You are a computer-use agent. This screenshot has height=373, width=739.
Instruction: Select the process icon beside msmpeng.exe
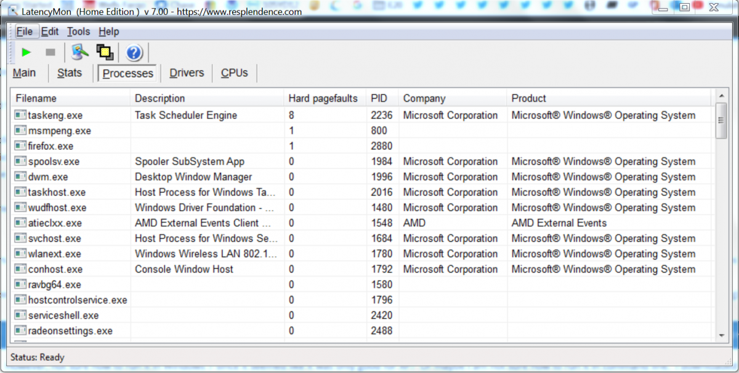click(20, 131)
